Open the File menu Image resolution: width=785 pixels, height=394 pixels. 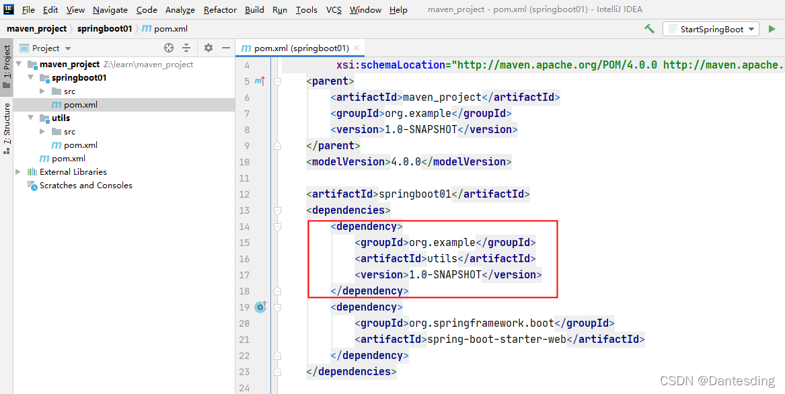pyautogui.click(x=28, y=10)
